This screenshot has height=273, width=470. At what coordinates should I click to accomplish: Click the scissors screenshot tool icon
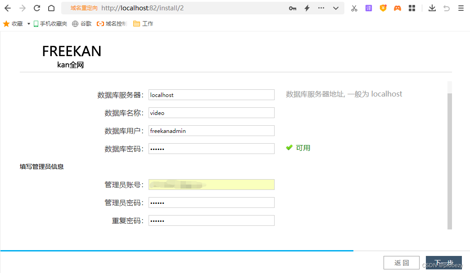(354, 8)
